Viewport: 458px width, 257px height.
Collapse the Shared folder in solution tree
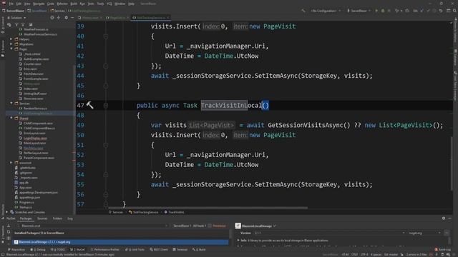tap(11, 118)
